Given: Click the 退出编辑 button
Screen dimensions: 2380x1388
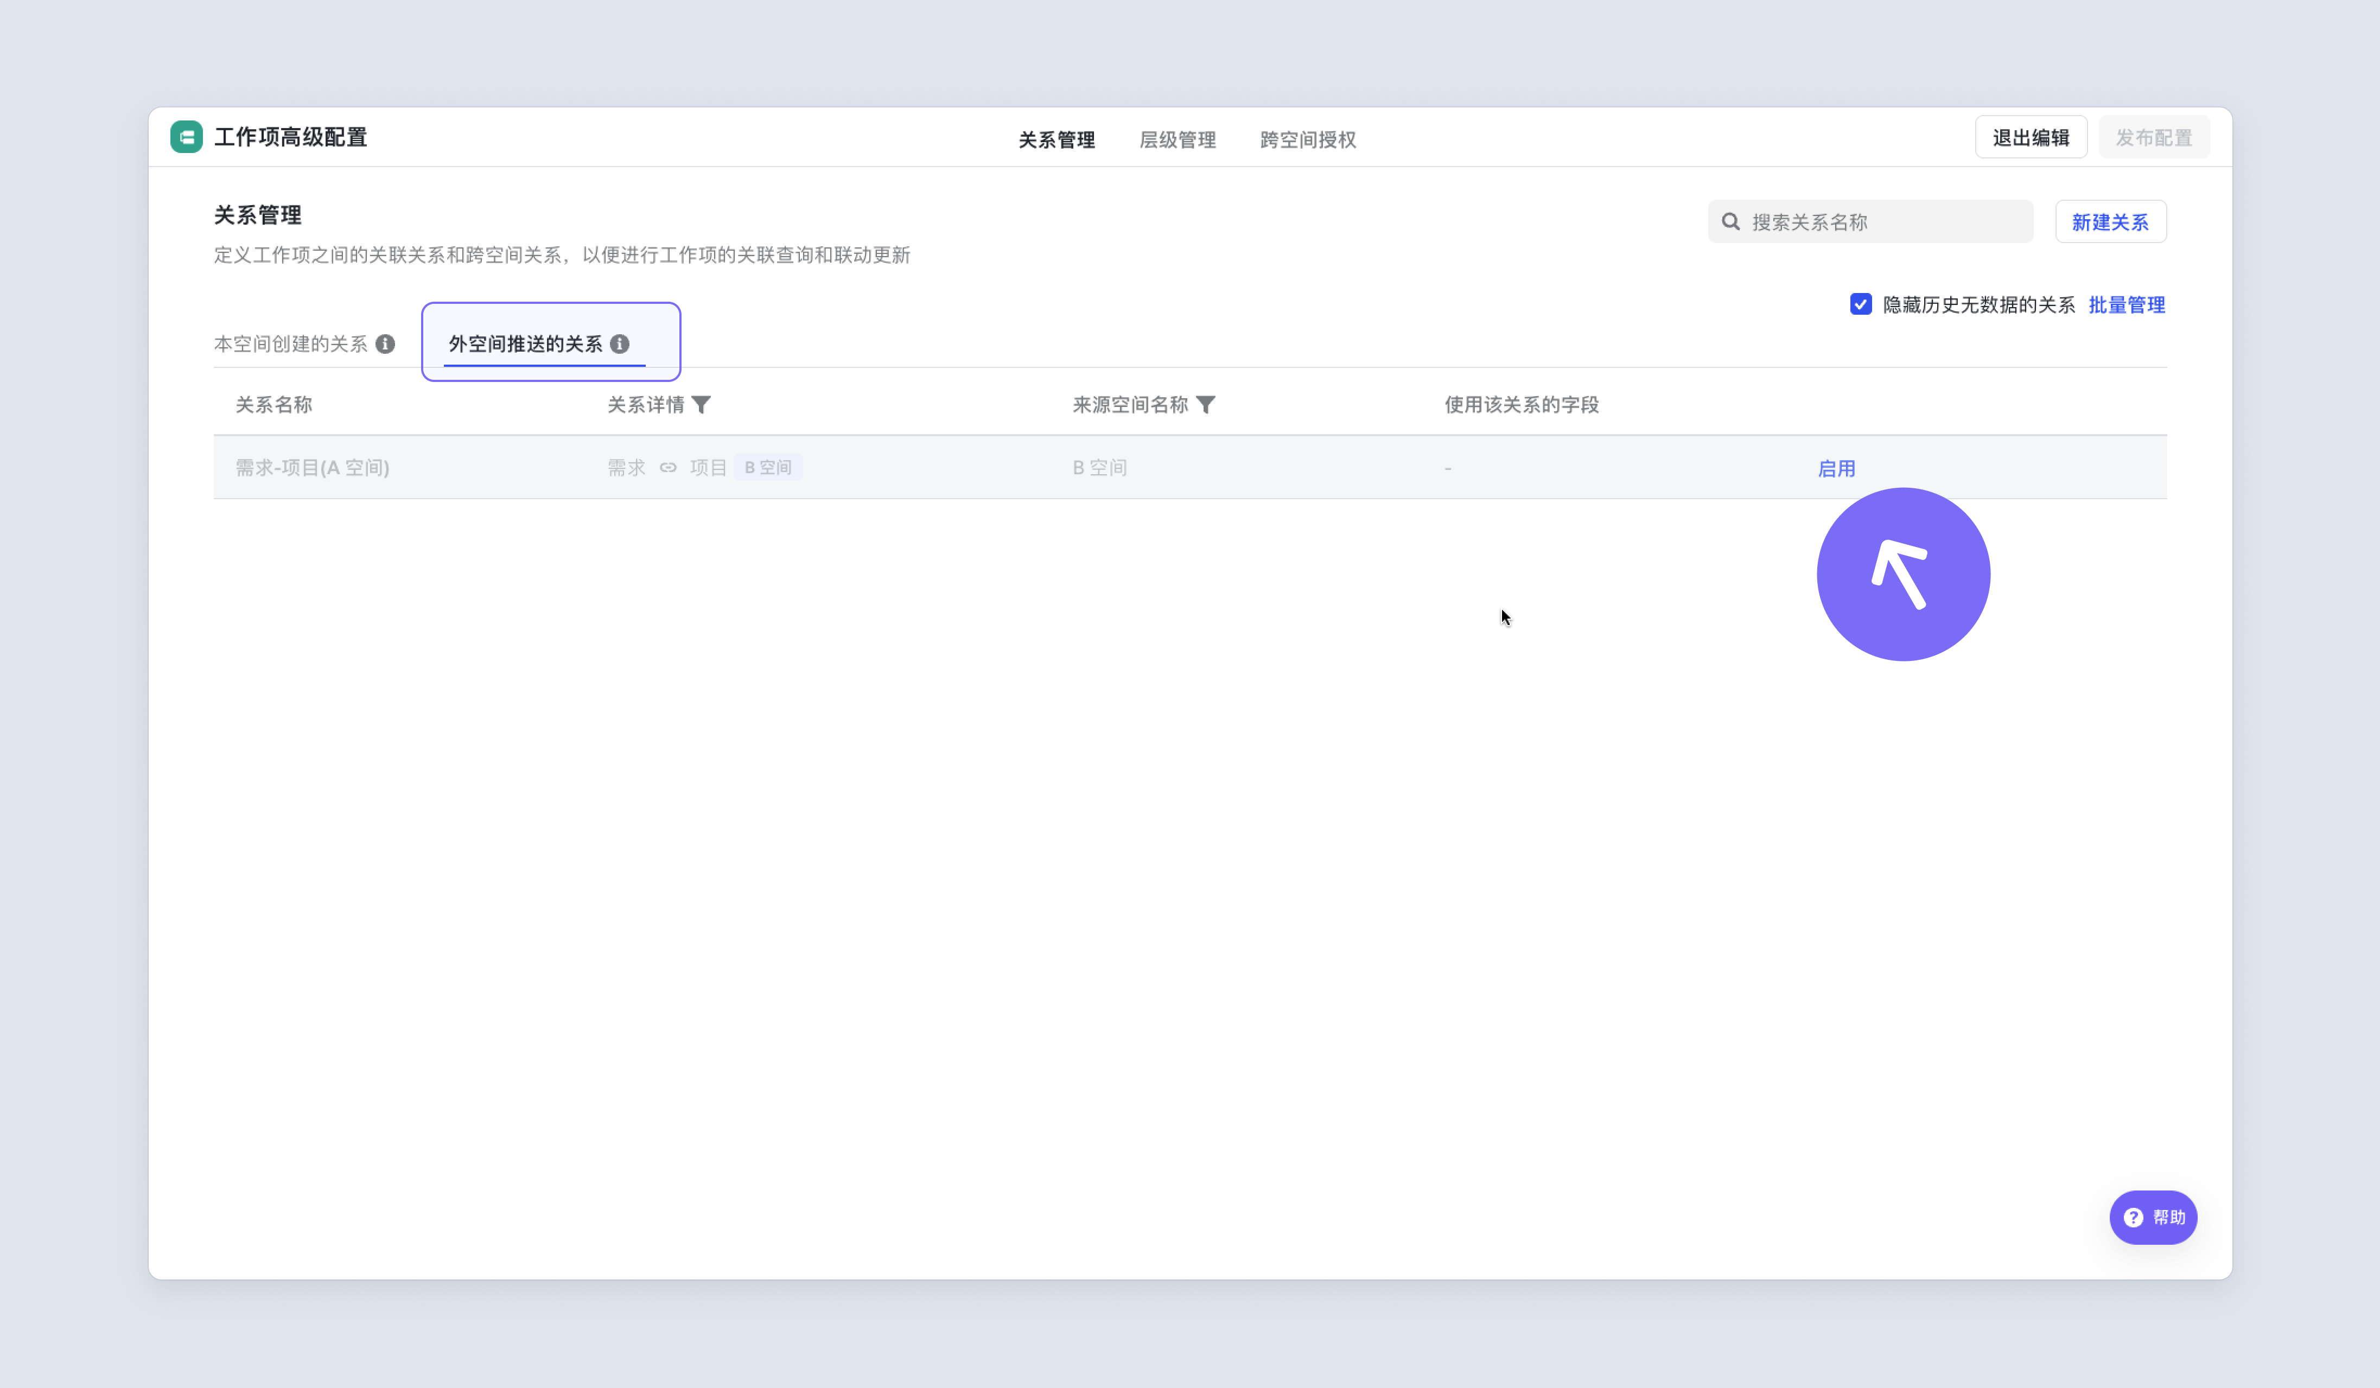Looking at the screenshot, I should coord(2031,137).
